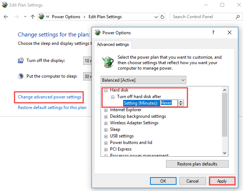The height and width of the screenshot is (191, 243).
Task: Click the Apply button
Action: pos(222,181)
